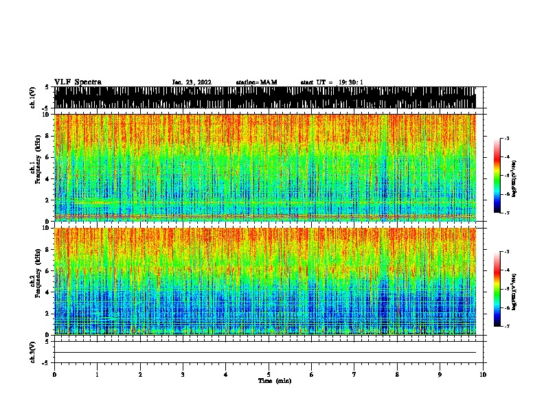Click time axis tick label "2"
This screenshot has height=420, width=544.
140,374
